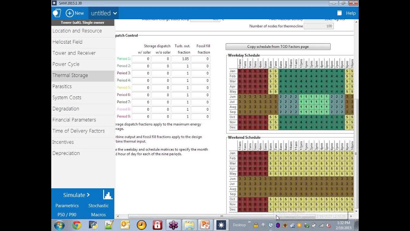Click Tower (salt), Single owner model label

[x=83, y=22]
